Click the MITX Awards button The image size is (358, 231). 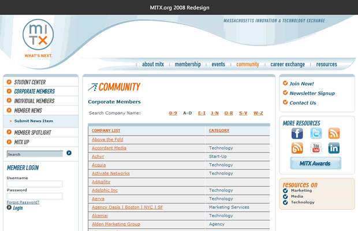315,163
